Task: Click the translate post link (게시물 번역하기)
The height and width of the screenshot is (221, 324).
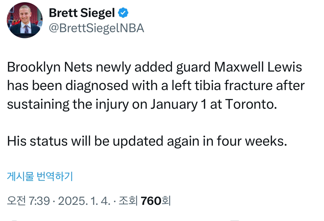Action: coord(40,176)
